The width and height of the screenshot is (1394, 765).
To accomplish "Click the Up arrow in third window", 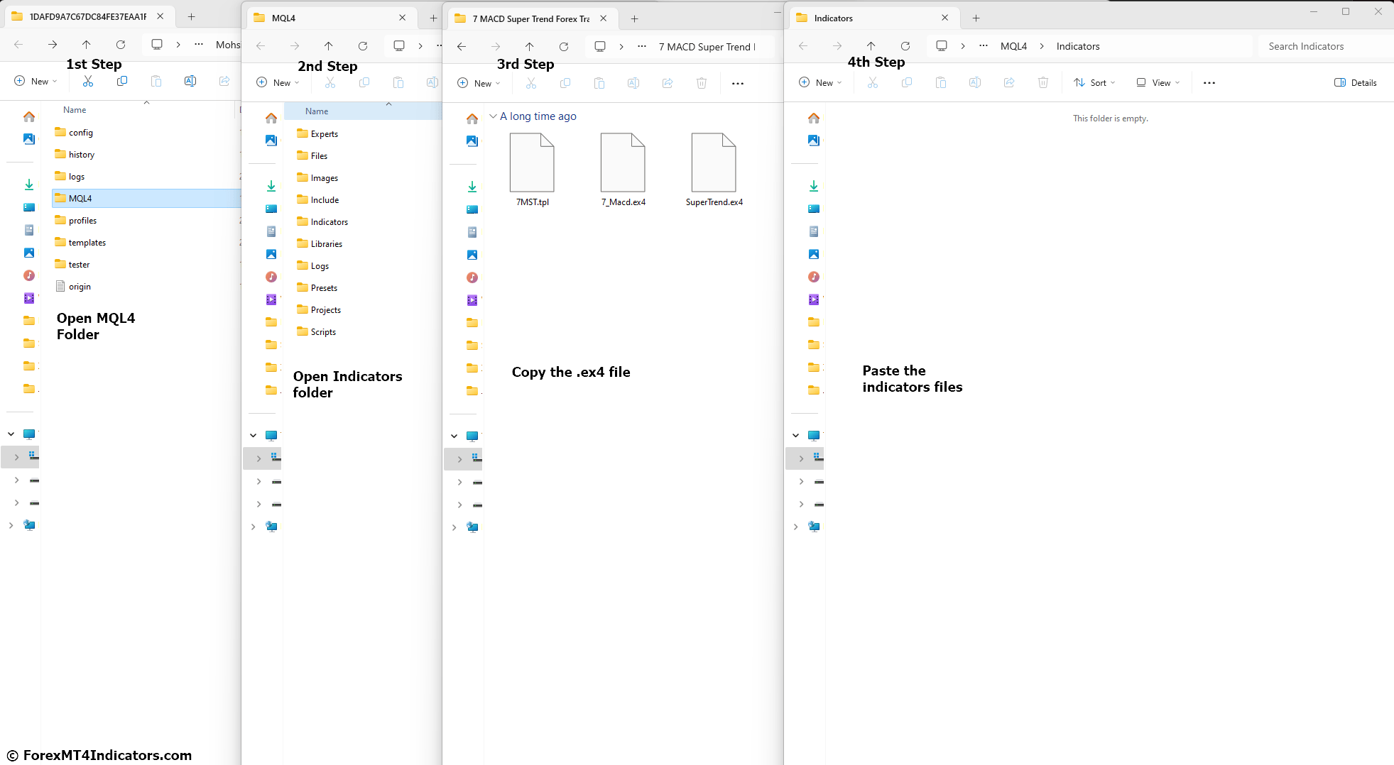I will (530, 47).
